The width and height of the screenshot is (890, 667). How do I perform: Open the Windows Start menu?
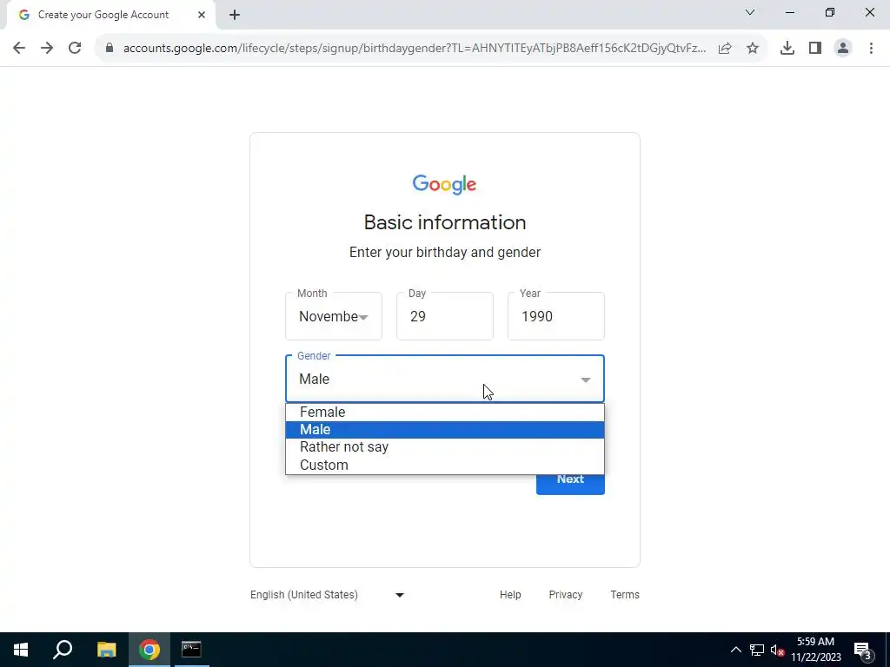pyautogui.click(x=21, y=650)
